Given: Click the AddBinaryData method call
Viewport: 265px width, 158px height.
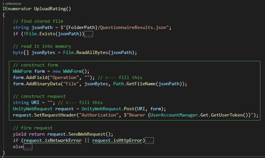Looking at the screenshot, I should click(x=44, y=84).
